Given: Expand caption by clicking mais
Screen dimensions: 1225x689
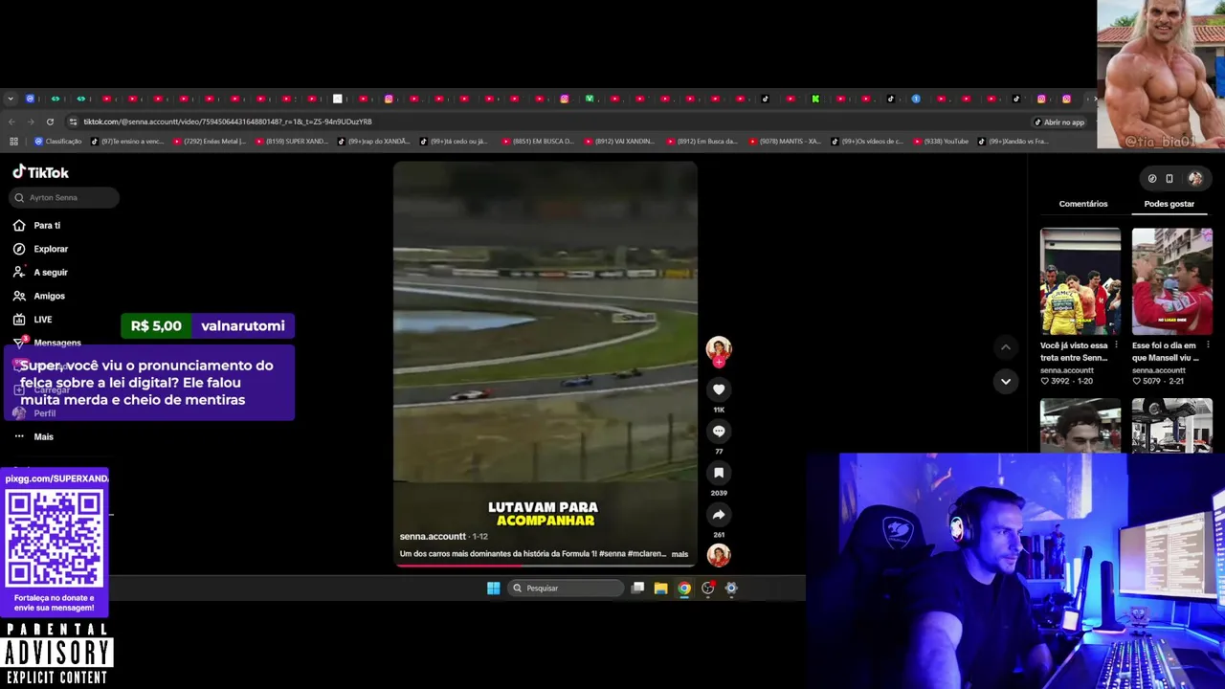Looking at the screenshot, I should 679,554.
